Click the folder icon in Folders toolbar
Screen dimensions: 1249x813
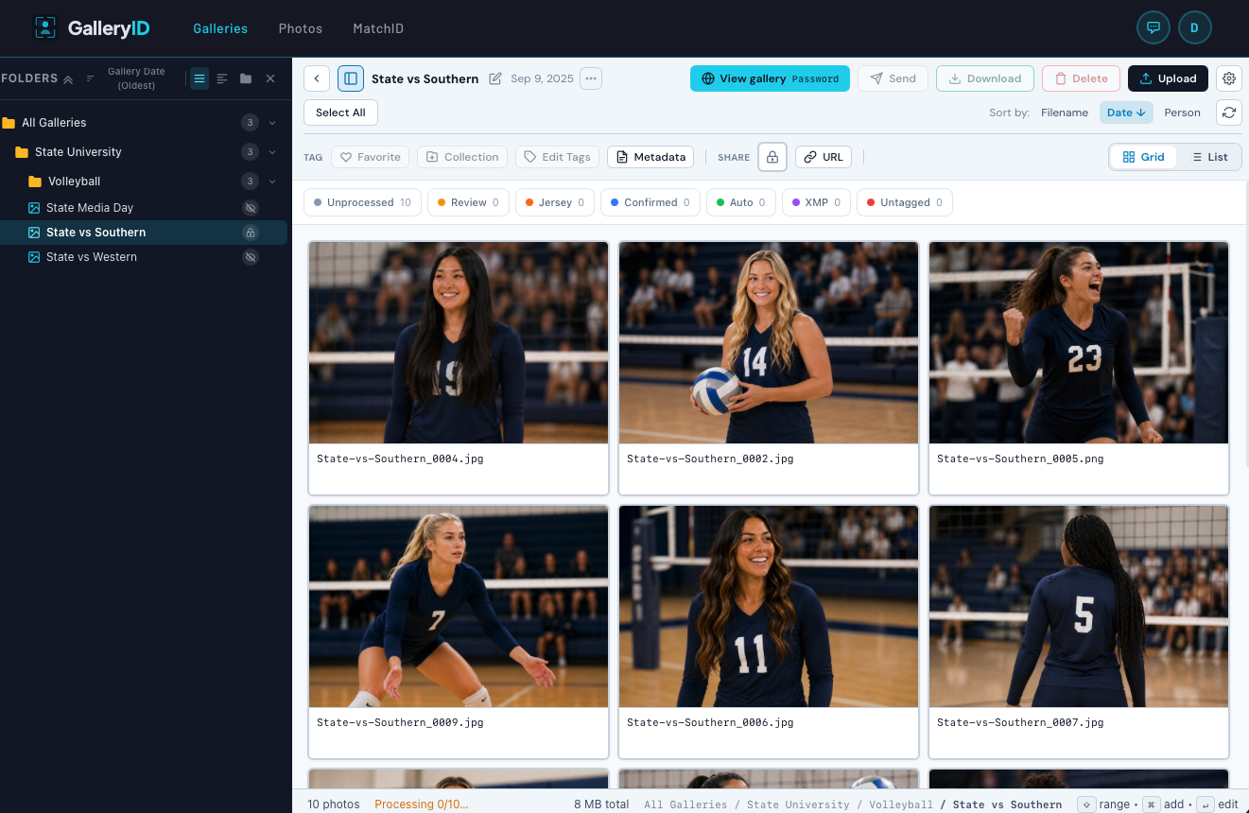click(x=246, y=78)
